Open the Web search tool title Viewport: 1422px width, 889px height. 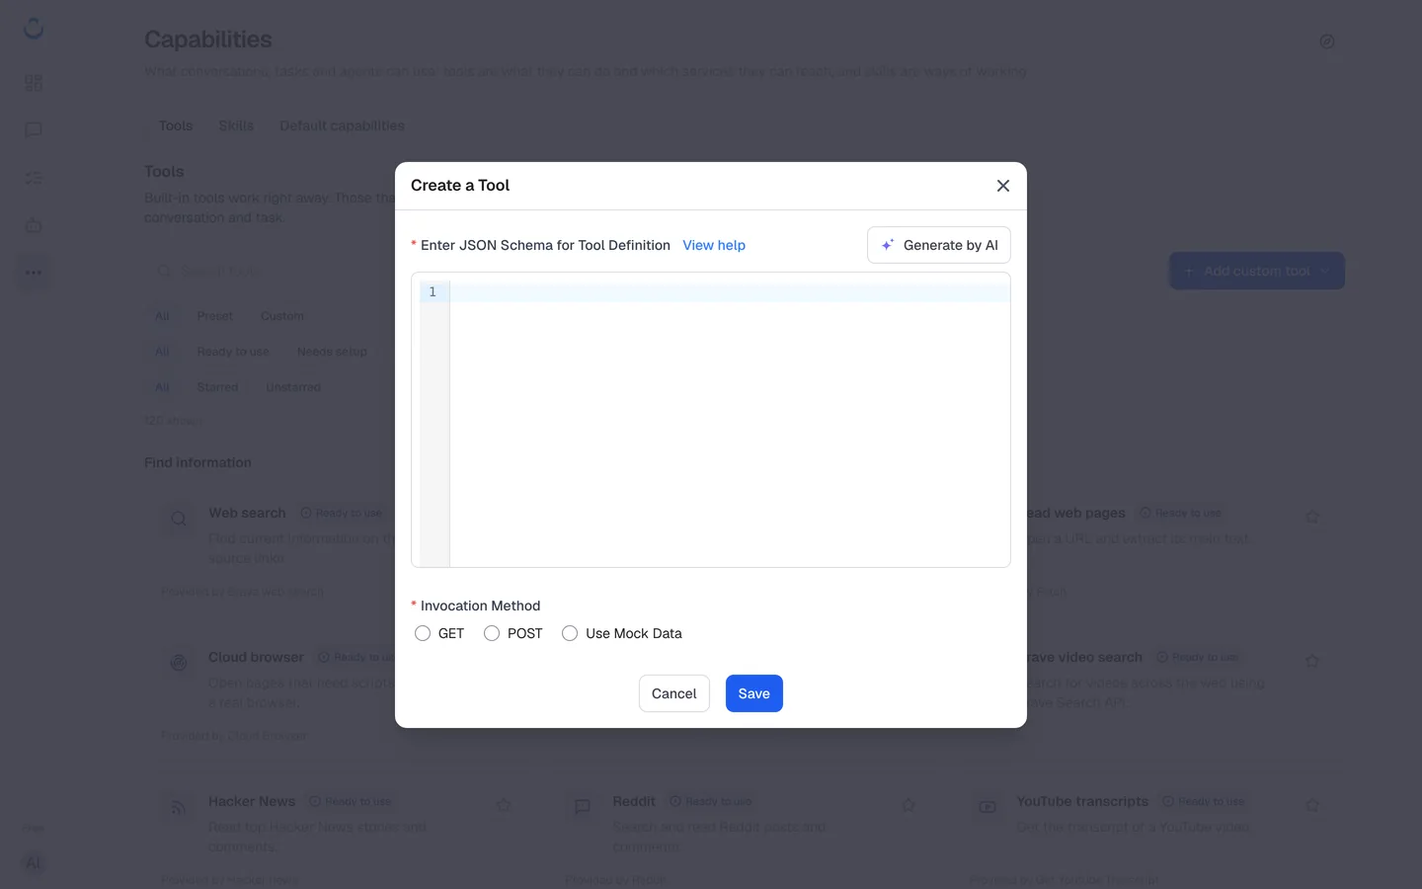point(247,513)
